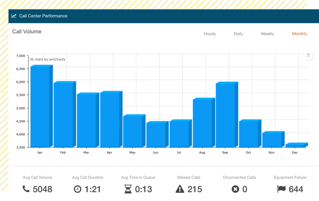The height and width of the screenshot is (201, 319).
Task: Click the 3,500 y-axis label
Action: (20, 147)
